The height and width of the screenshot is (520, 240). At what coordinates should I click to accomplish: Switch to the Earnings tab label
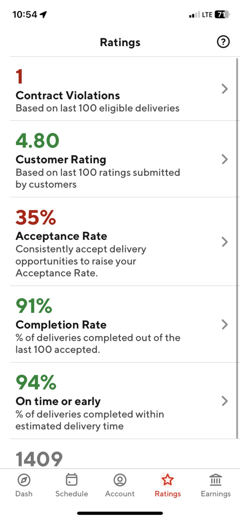point(216,494)
